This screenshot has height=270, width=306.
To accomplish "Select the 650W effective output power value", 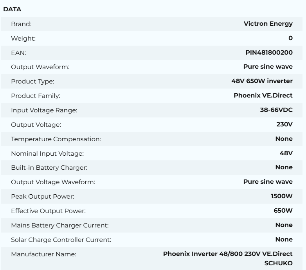I will tap(283, 211).
